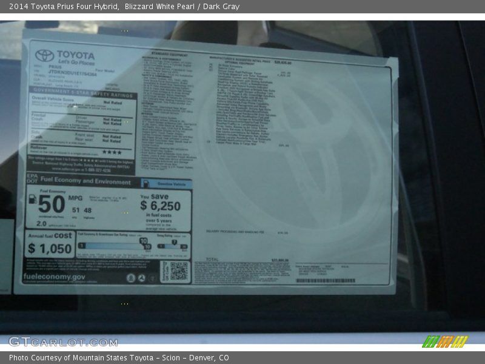Click the "Frontal Crash" row label

[x=38, y=117]
